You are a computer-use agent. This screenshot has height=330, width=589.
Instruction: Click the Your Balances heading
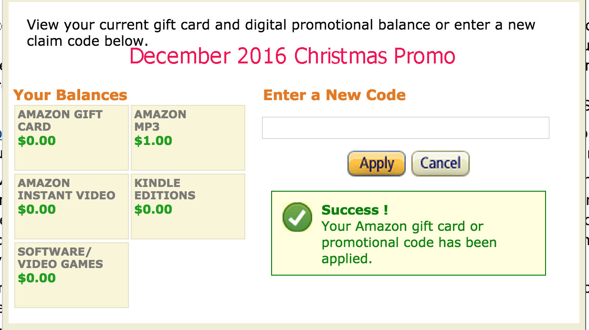pos(70,95)
